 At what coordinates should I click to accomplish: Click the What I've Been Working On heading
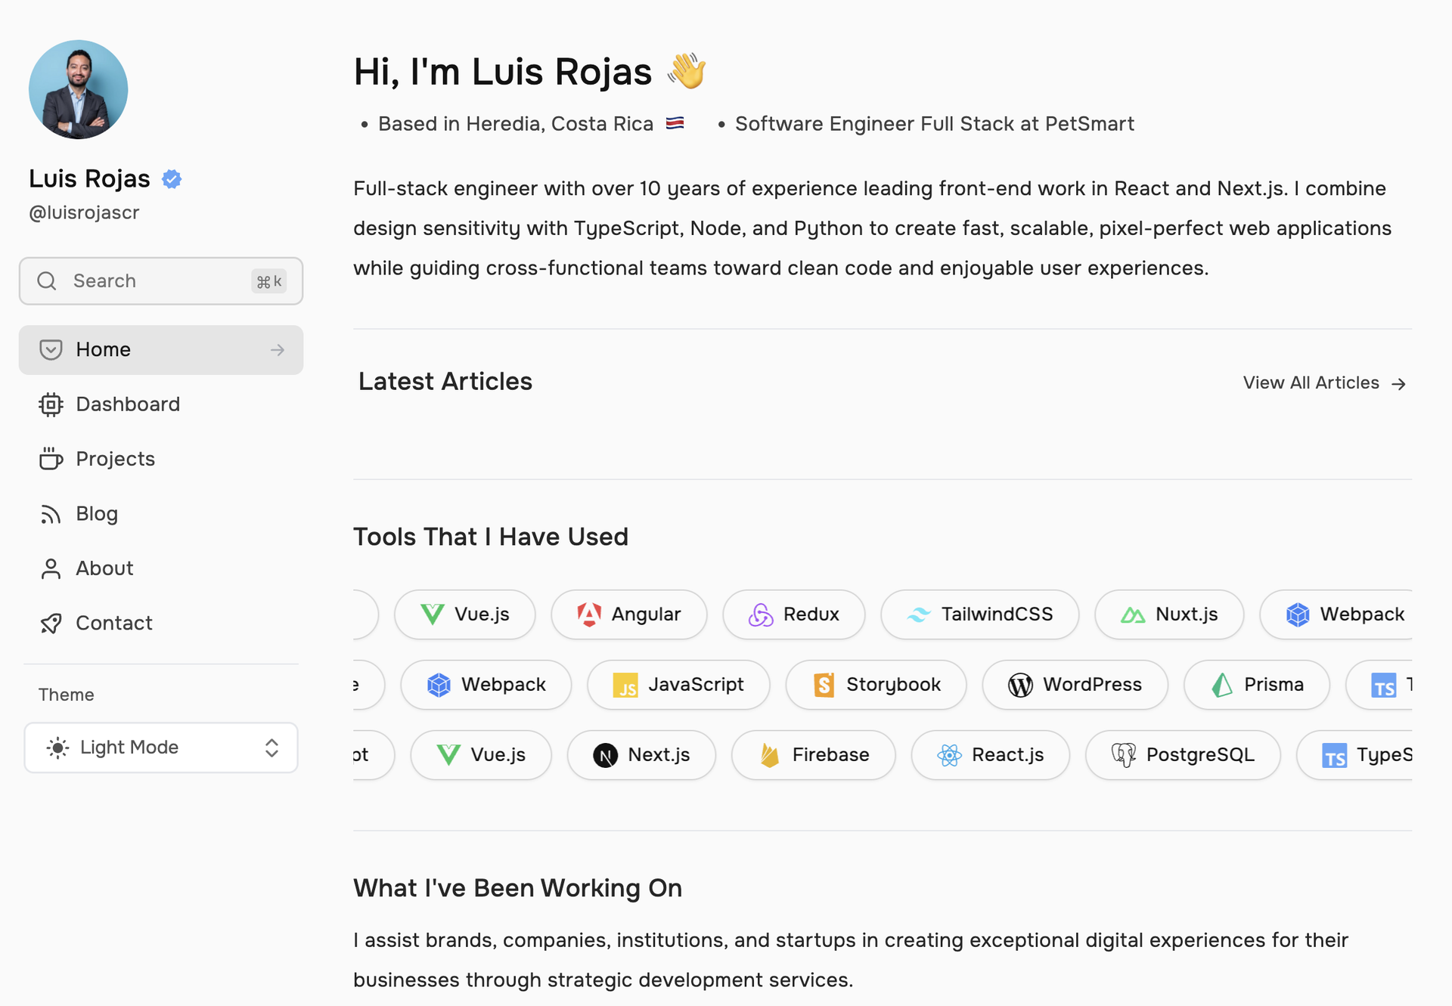tap(518, 888)
